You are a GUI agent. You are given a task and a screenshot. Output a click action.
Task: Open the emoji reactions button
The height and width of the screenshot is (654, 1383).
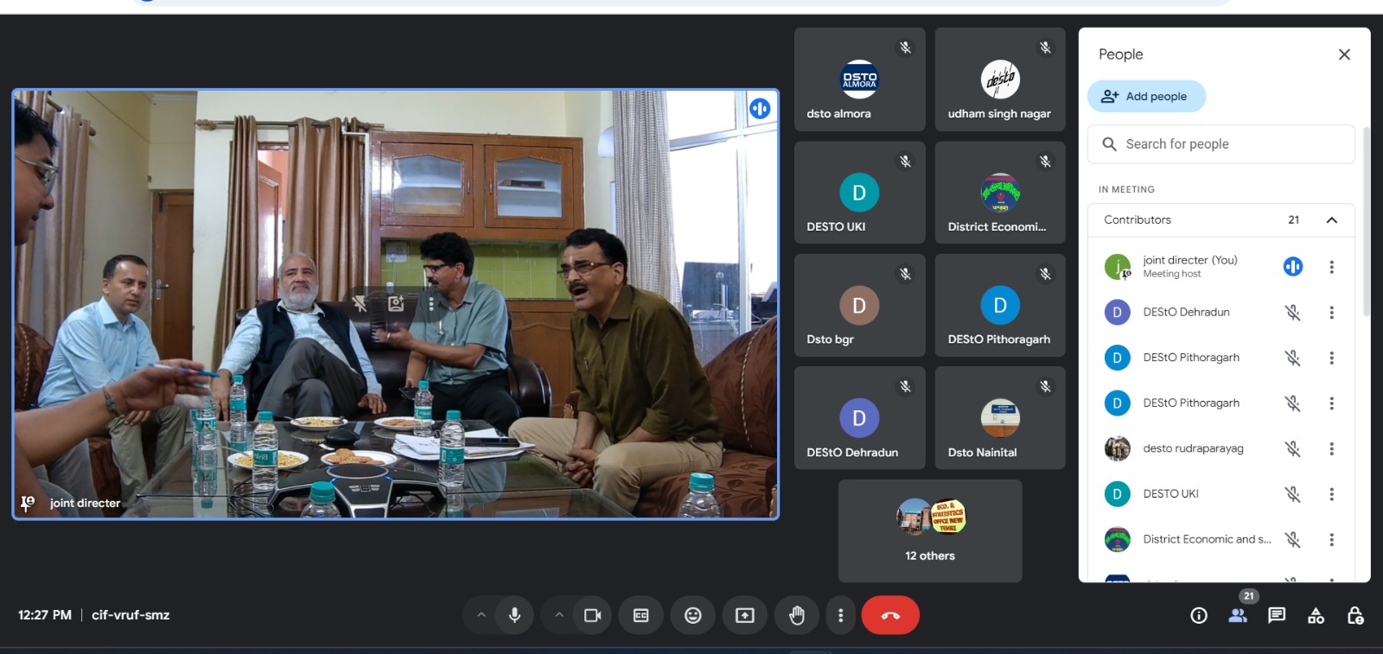pos(692,615)
